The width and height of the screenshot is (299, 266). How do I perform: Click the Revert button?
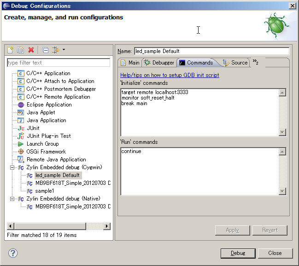pos(270,231)
